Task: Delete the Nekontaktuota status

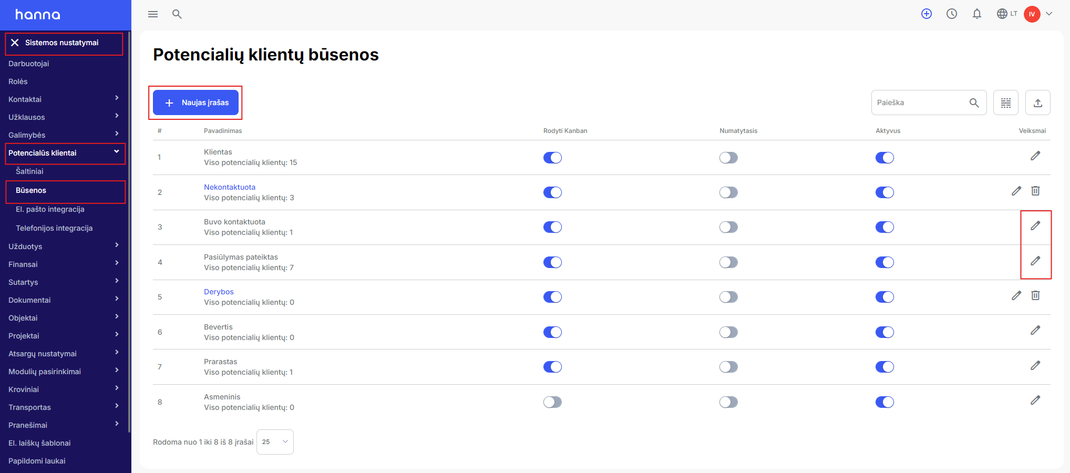Action: coord(1035,191)
